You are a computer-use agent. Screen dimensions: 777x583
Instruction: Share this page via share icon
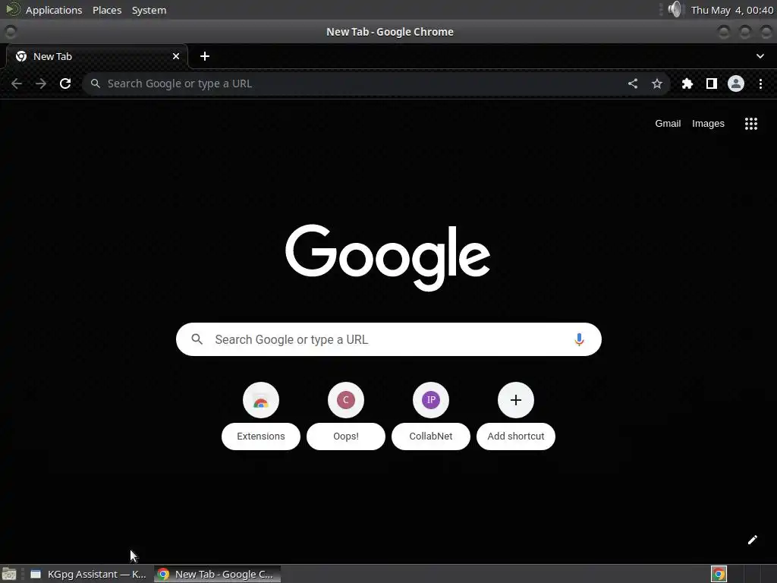[x=633, y=84]
